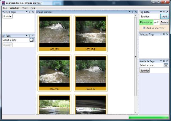The width and height of the screenshot is (171, 121).
Task: Pin the Selected Tags panel
Action: 164,34
